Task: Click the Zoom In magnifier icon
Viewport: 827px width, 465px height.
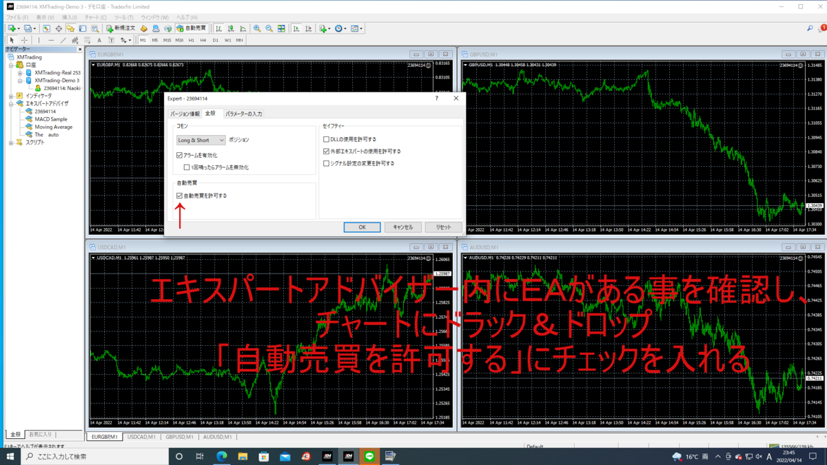Action: click(x=256, y=28)
